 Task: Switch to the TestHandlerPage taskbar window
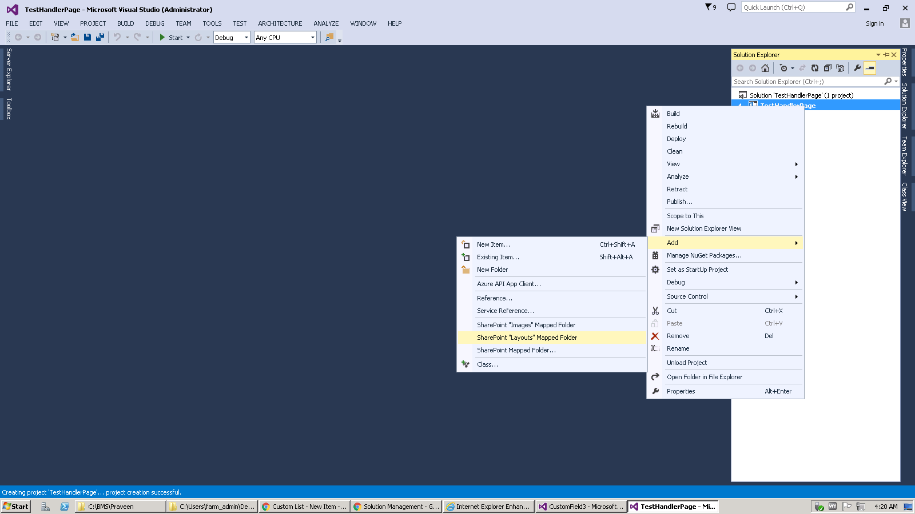click(x=673, y=506)
